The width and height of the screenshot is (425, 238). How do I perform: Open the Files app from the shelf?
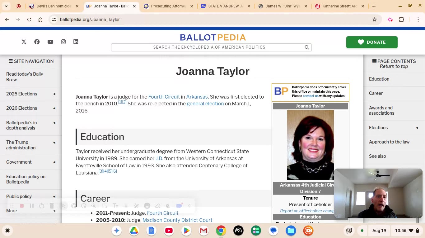coord(291,231)
